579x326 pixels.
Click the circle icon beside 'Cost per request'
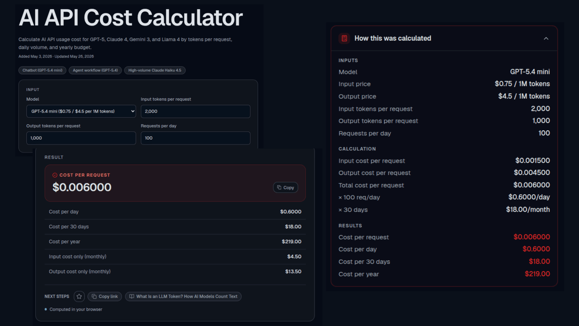(x=55, y=175)
